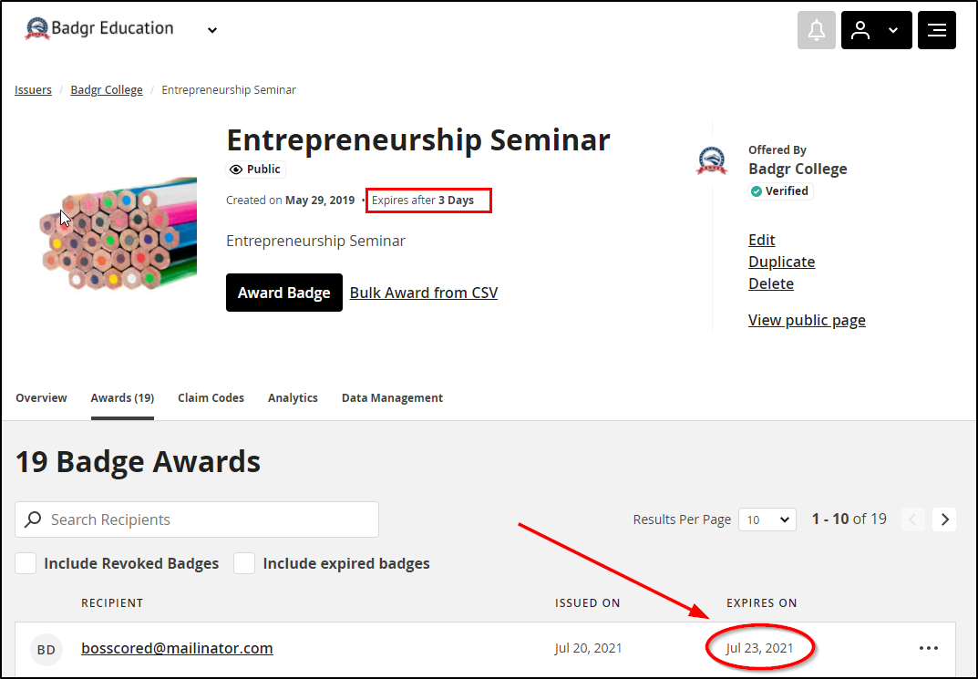The image size is (978, 679).
Task: Expand the Badgr Education dropdown chevron
Action: point(212,30)
